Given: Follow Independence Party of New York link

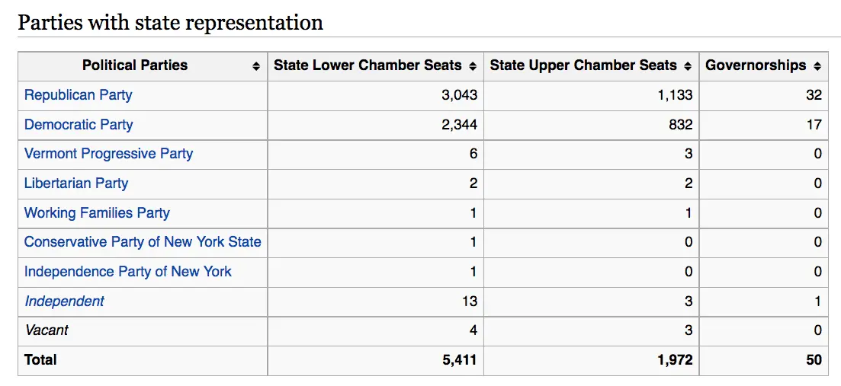Looking at the screenshot, I should click(x=127, y=272).
